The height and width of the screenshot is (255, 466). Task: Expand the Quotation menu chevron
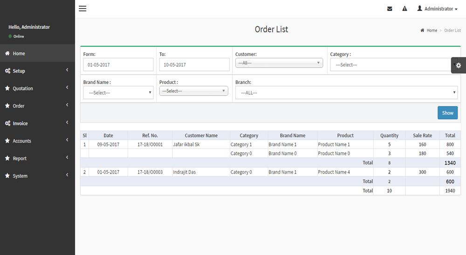(x=67, y=87)
